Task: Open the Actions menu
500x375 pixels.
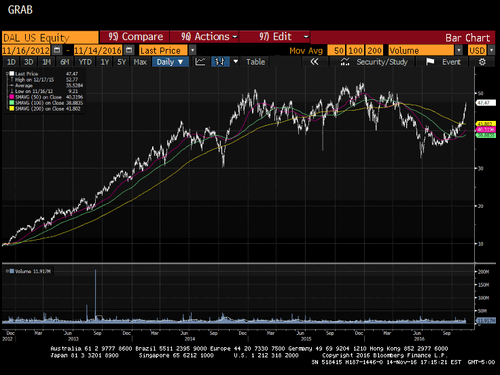Action: (204, 37)
